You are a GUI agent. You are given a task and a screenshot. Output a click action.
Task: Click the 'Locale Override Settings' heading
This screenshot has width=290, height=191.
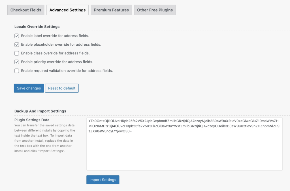tap(37, 27)
